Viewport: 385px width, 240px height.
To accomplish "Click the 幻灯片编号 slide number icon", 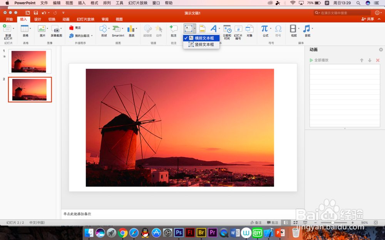I will [238, 29].
